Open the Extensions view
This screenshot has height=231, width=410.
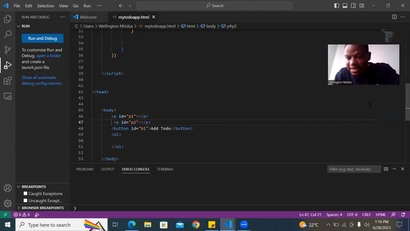click(8, 81)
